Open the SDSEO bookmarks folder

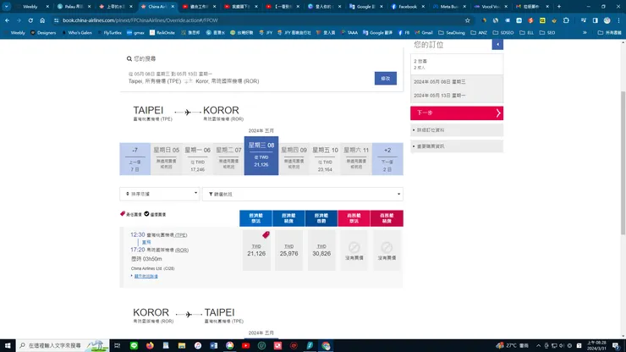[x=503, y=33]
